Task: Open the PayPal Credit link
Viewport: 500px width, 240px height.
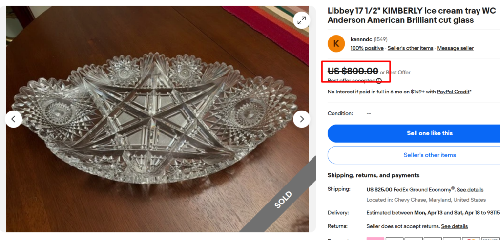Action: [453, 92]
